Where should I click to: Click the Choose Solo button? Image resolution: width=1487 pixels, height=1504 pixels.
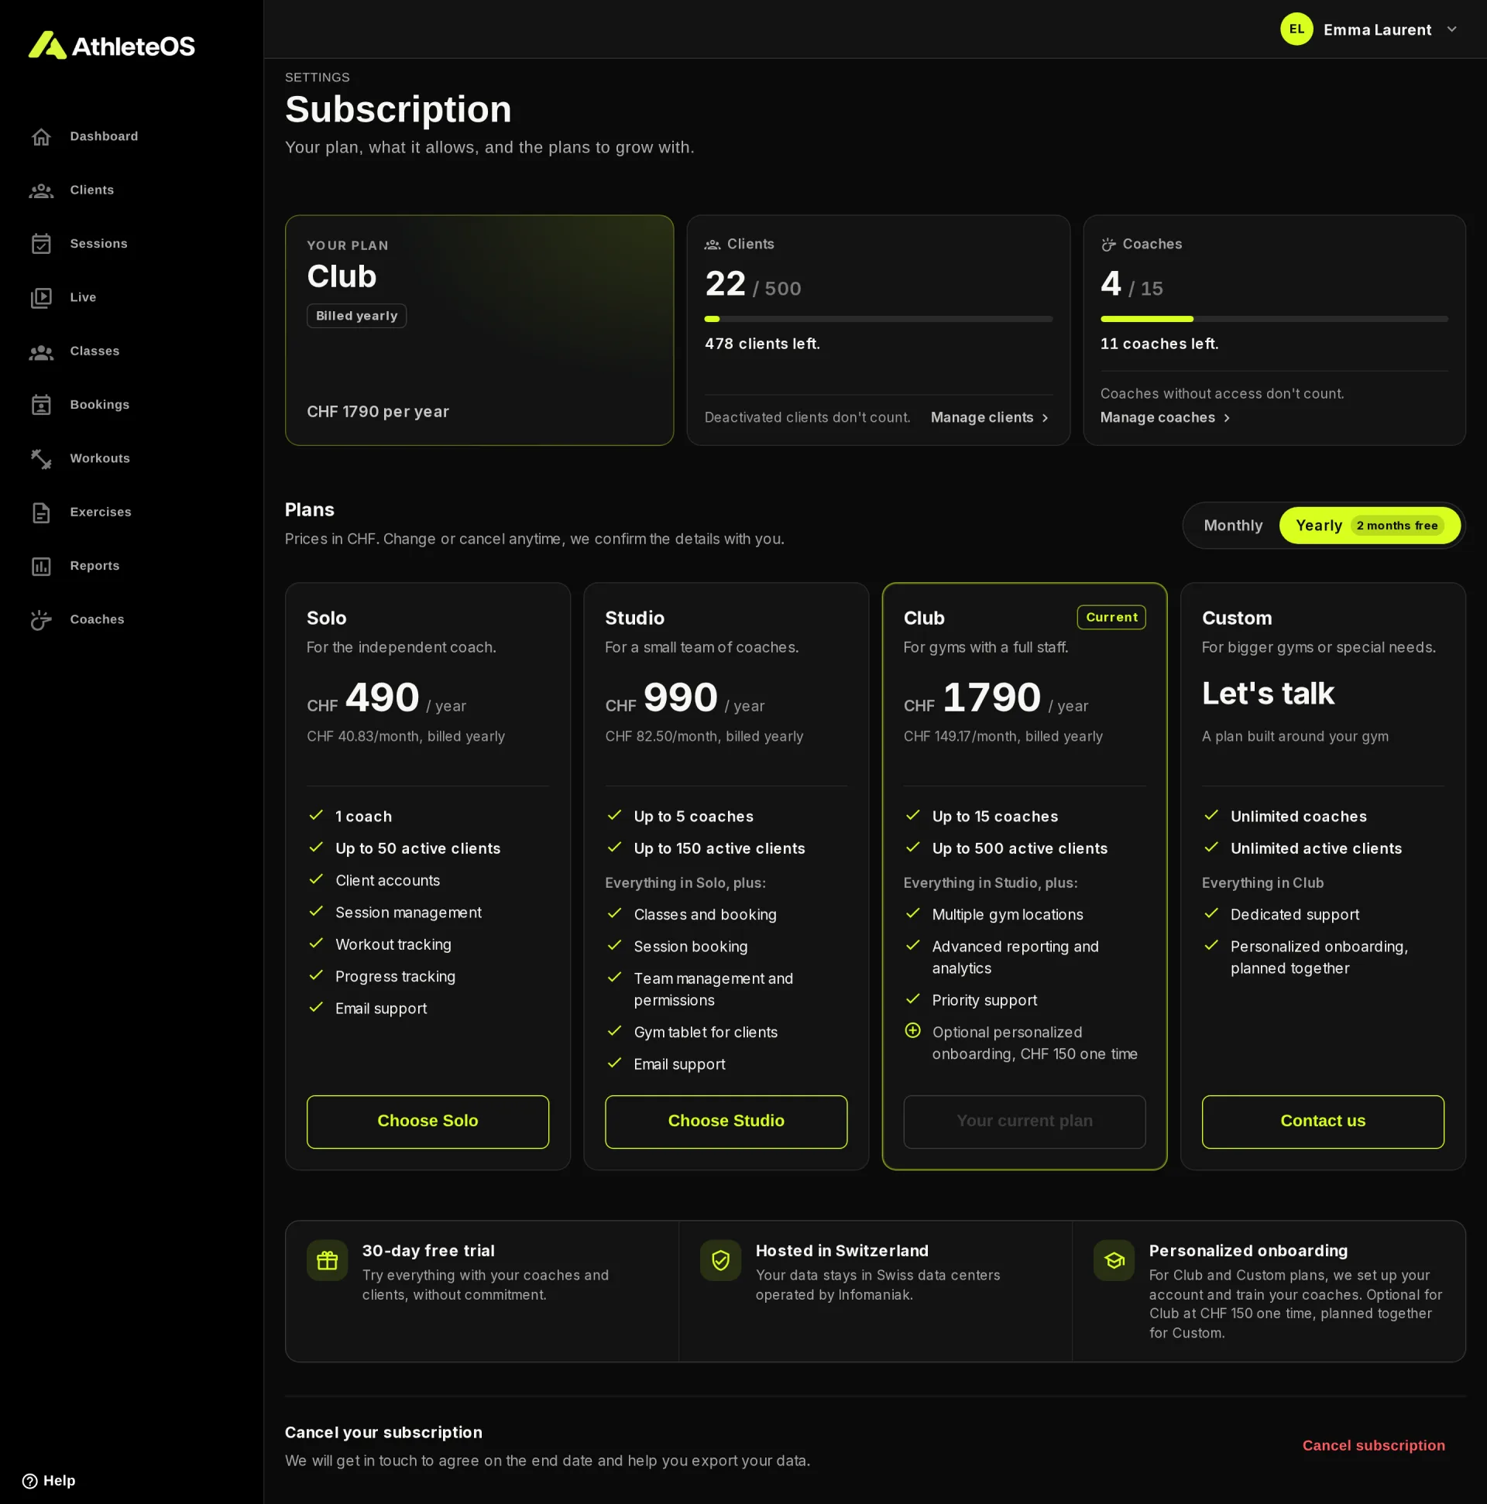tap(428, 1122)
